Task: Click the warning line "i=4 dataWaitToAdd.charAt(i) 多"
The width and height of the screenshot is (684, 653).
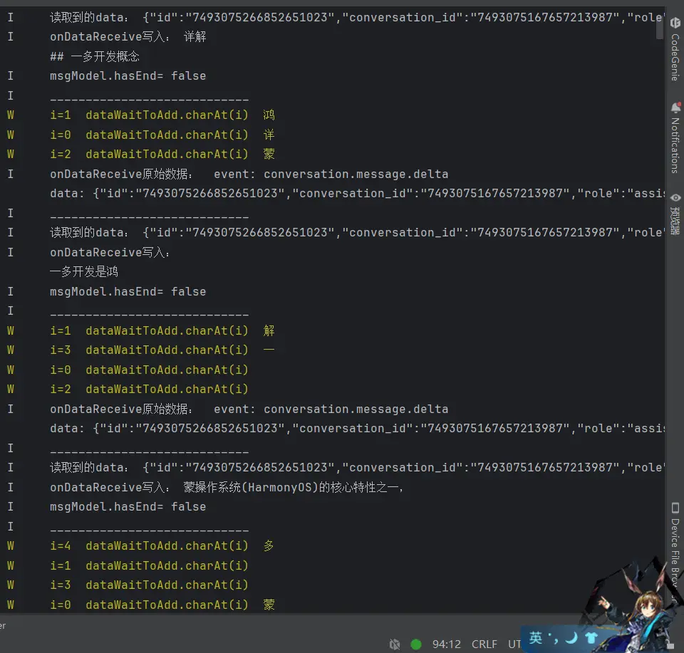Action: click(x=162, y=545)
